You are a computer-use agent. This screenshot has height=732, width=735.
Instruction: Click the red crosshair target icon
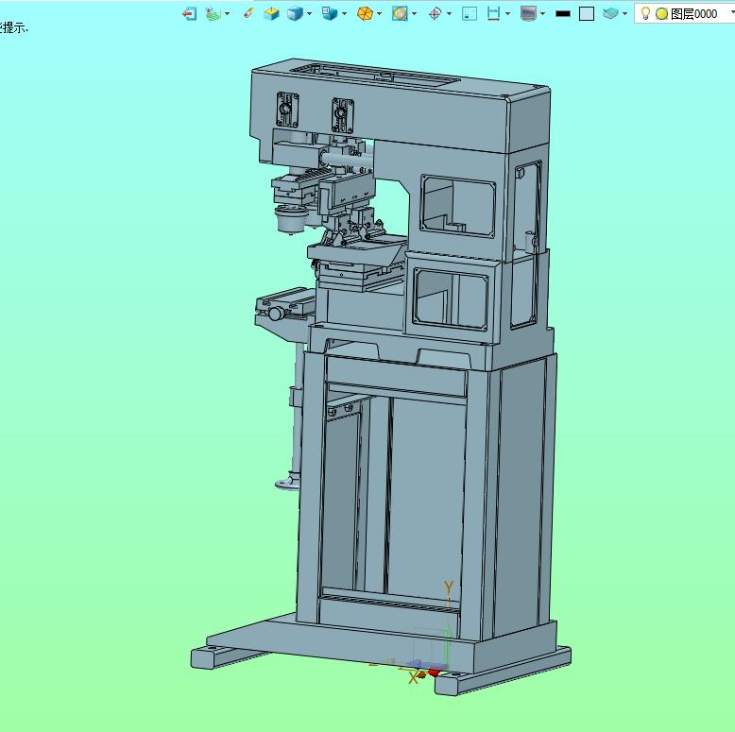tap(435, 13)
